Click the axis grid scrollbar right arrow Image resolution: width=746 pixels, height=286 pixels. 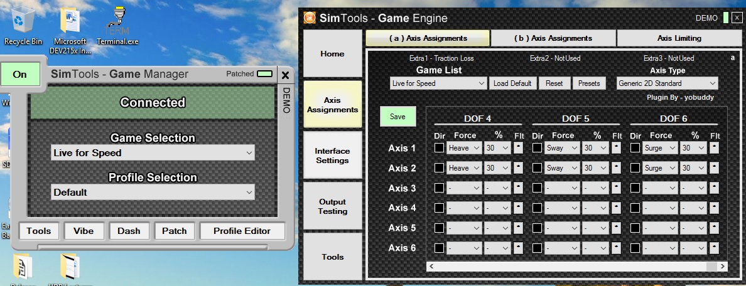pos(723,267)
